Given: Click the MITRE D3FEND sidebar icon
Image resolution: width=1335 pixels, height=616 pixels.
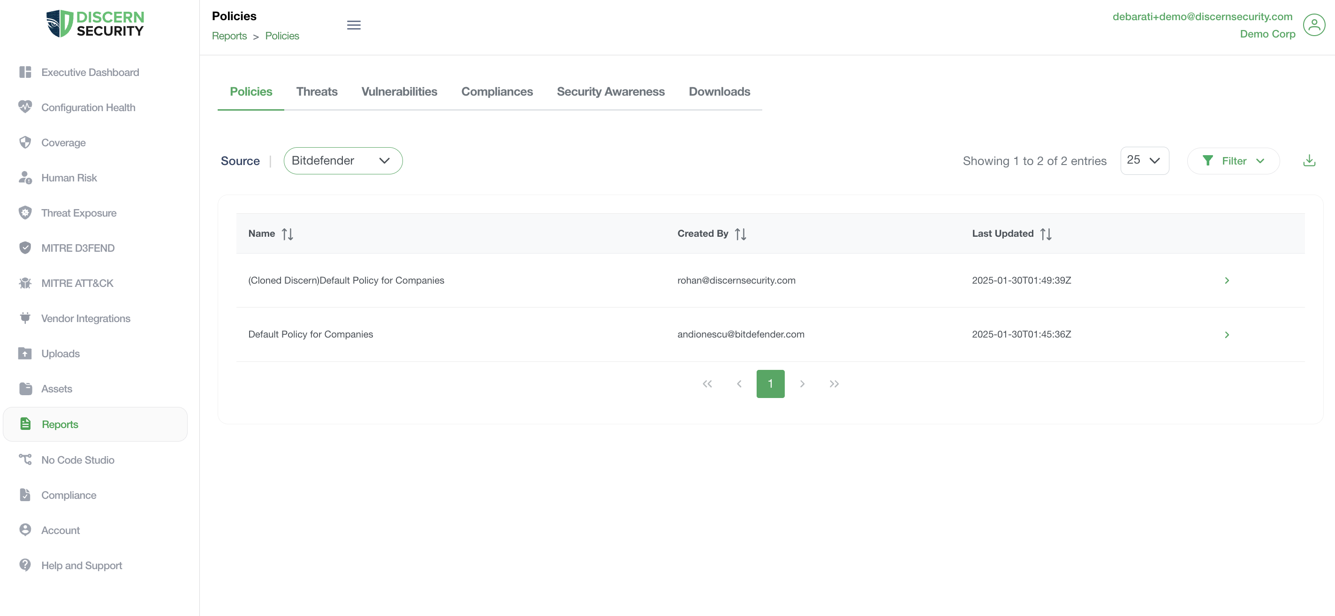Looking at the screenshot, I should pyautogui.click(x=25, y=248).
